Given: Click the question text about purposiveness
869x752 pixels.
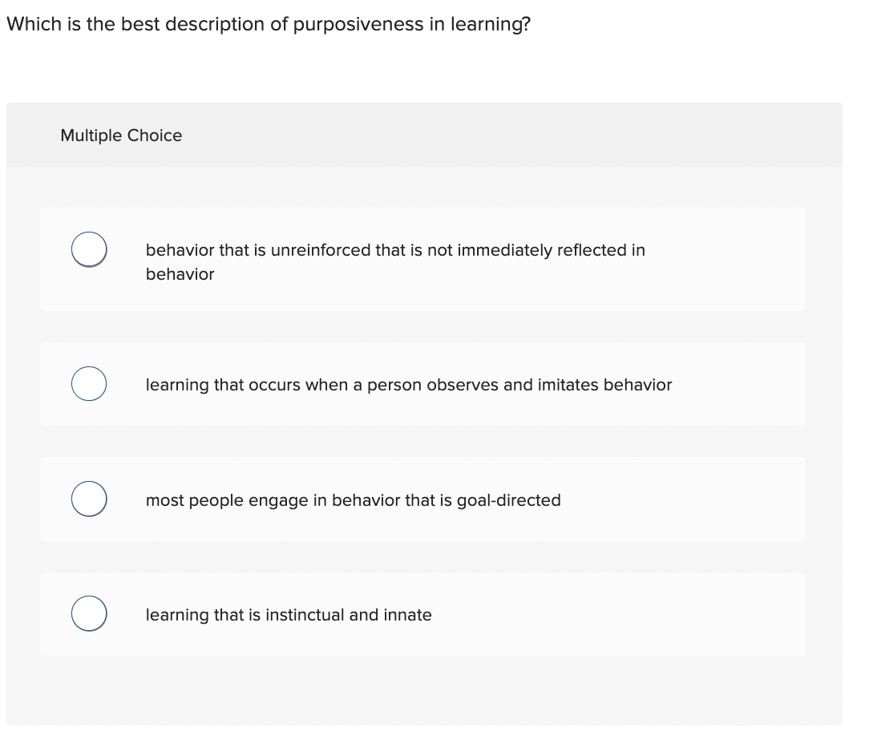Looking at the screenshot, I should point(268,24).
